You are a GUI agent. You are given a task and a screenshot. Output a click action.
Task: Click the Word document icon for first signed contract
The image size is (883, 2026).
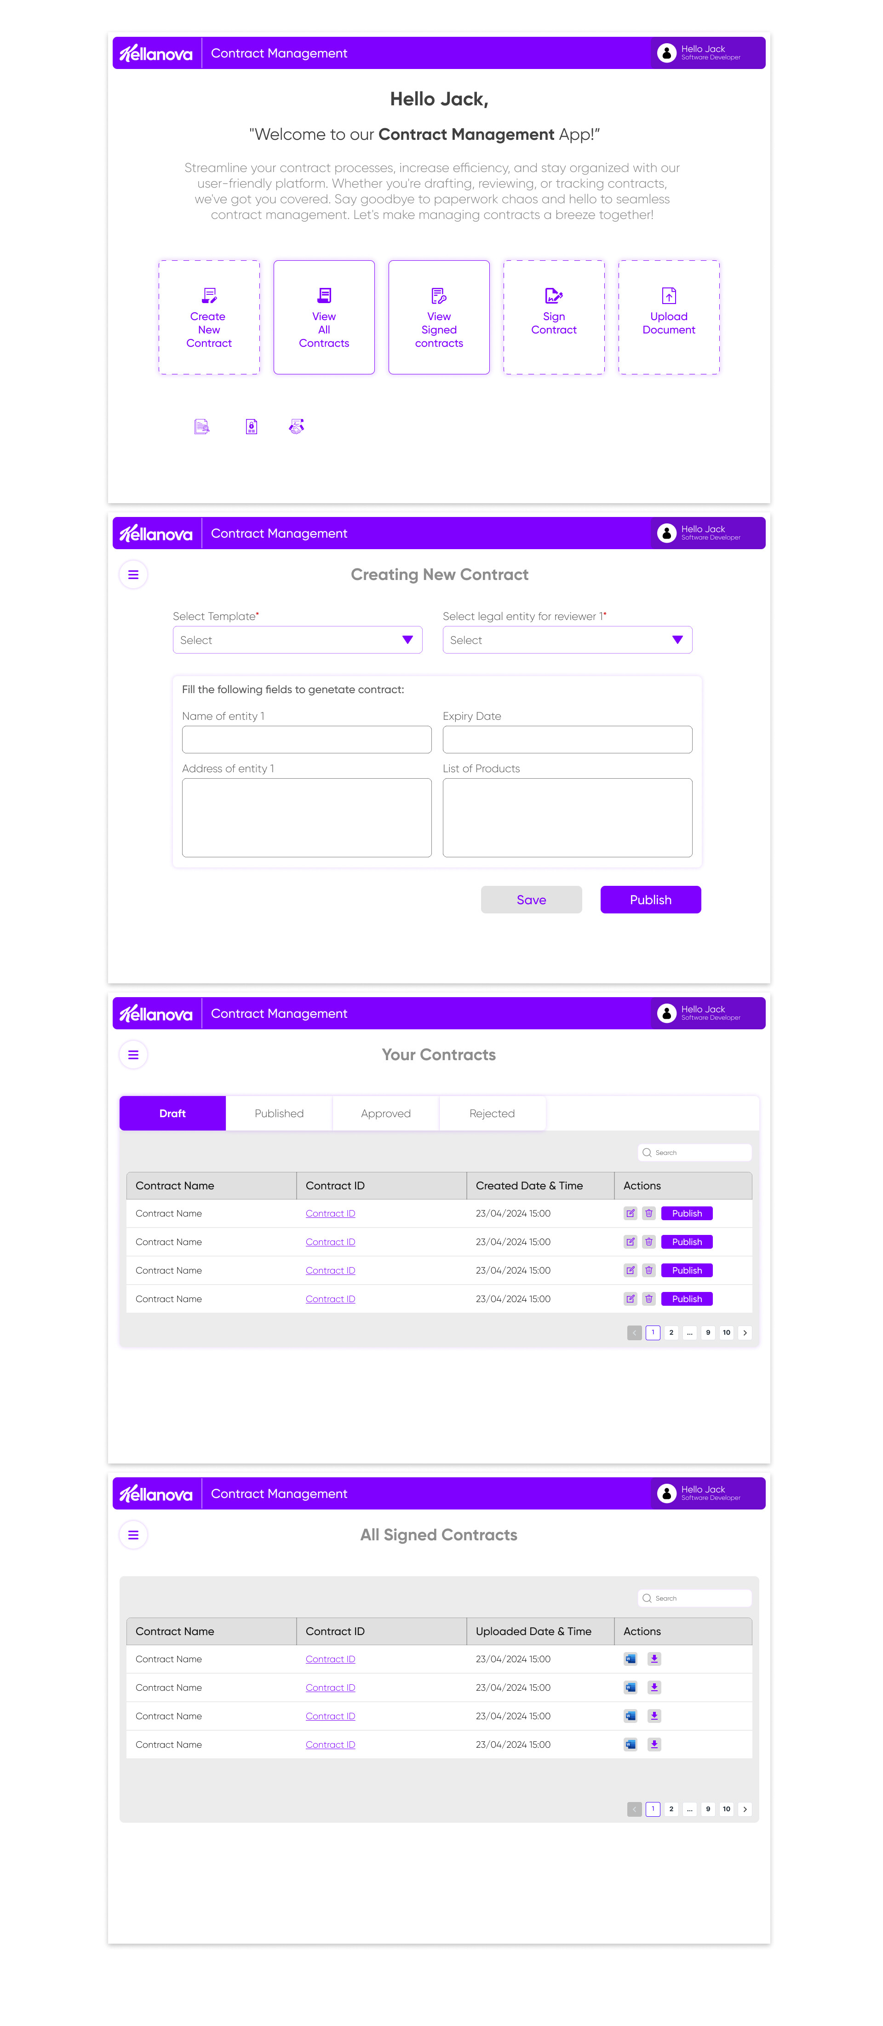[x=630, y=1659]
